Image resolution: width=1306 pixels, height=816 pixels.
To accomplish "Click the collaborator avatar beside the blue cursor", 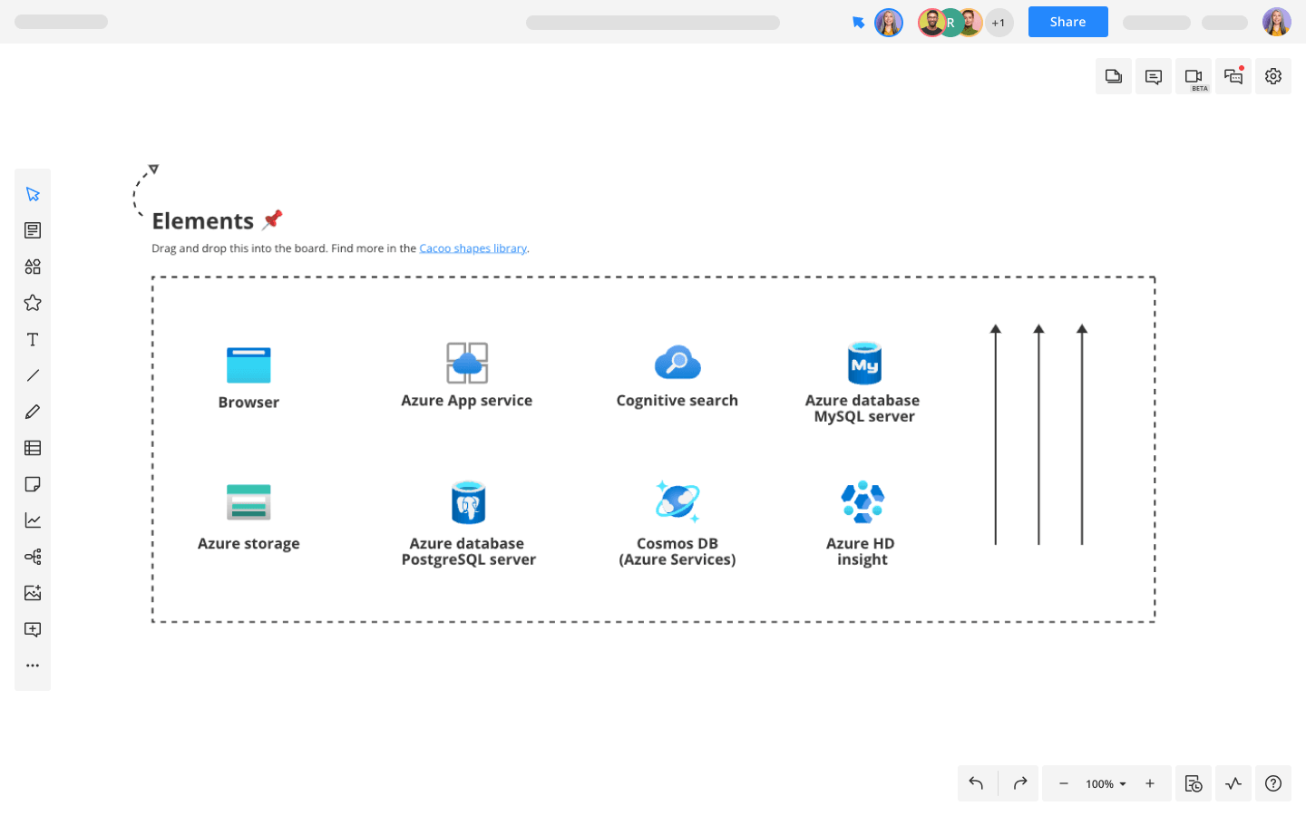I will [889, 23].
